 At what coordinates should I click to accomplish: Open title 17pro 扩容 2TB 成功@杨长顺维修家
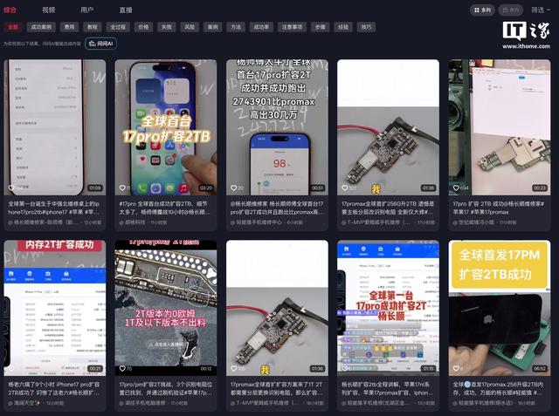[x=499, y=208]
